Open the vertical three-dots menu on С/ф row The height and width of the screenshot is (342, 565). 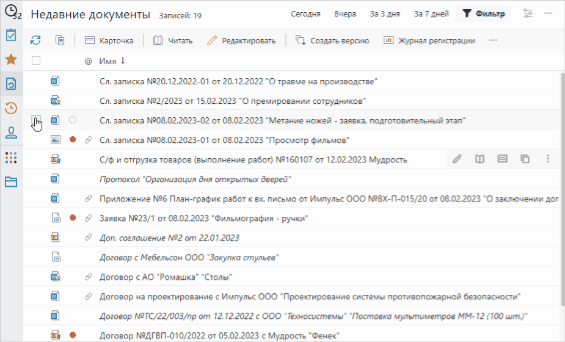pyautogui.click(x=548, y=159)
